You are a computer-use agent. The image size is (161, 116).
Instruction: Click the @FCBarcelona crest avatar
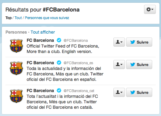tap(16, 46)
